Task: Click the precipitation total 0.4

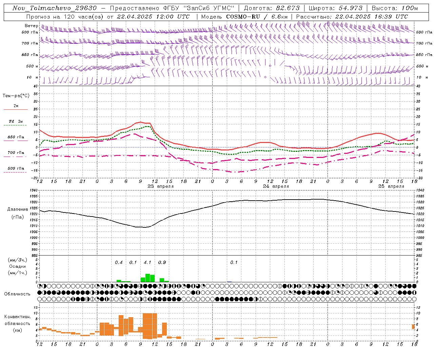Action: tap(119, 263)
